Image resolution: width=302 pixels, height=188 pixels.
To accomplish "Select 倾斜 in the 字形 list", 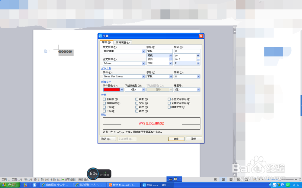I will (158, 59).
